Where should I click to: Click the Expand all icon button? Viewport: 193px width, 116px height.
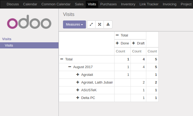coord(100,24)
